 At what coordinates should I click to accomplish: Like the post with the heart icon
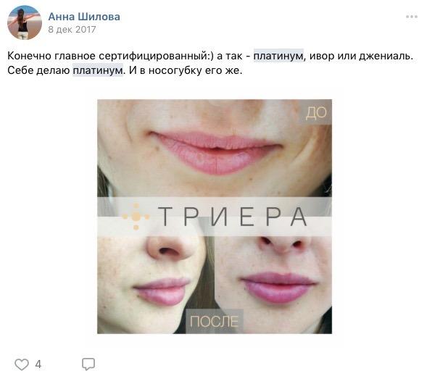[x=22, y=364]
